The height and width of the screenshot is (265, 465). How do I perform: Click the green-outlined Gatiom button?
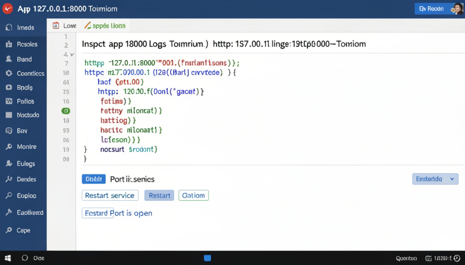pos(193,196)
